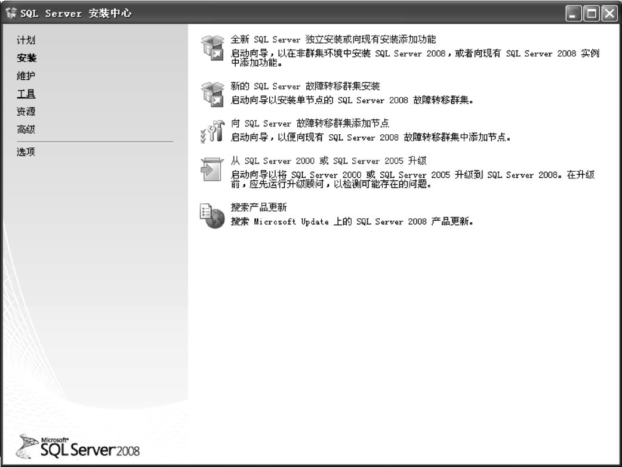Image resolution: width=622 pixels, height=467 pixels.
Task: Click the upgrade from SQL Server 2000/2005 icon
Action: click(x=213, y=169)
